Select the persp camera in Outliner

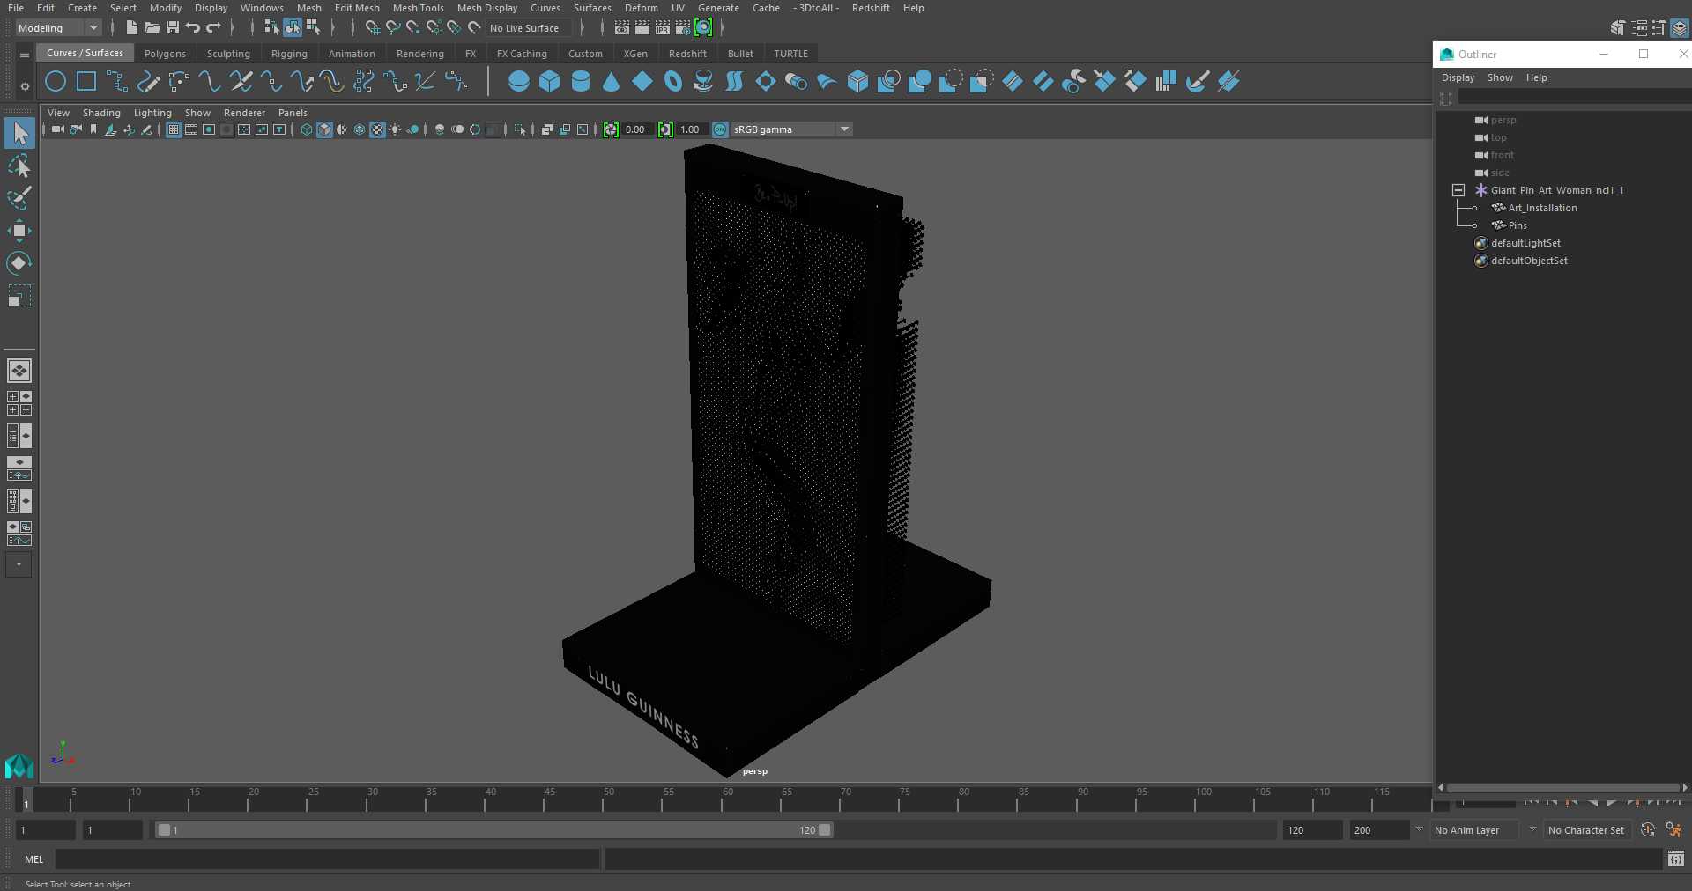coord(1503,120)
